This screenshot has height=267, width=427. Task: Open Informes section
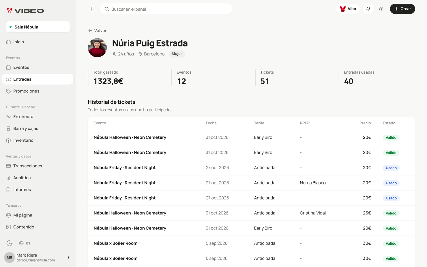38,189
